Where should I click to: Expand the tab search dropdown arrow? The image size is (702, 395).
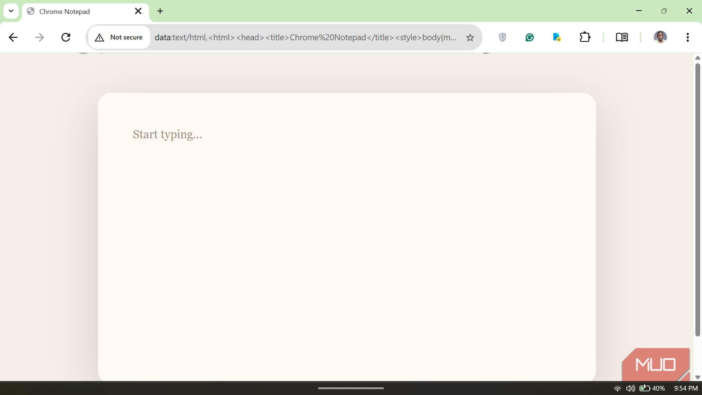click(x=11, y=11)
